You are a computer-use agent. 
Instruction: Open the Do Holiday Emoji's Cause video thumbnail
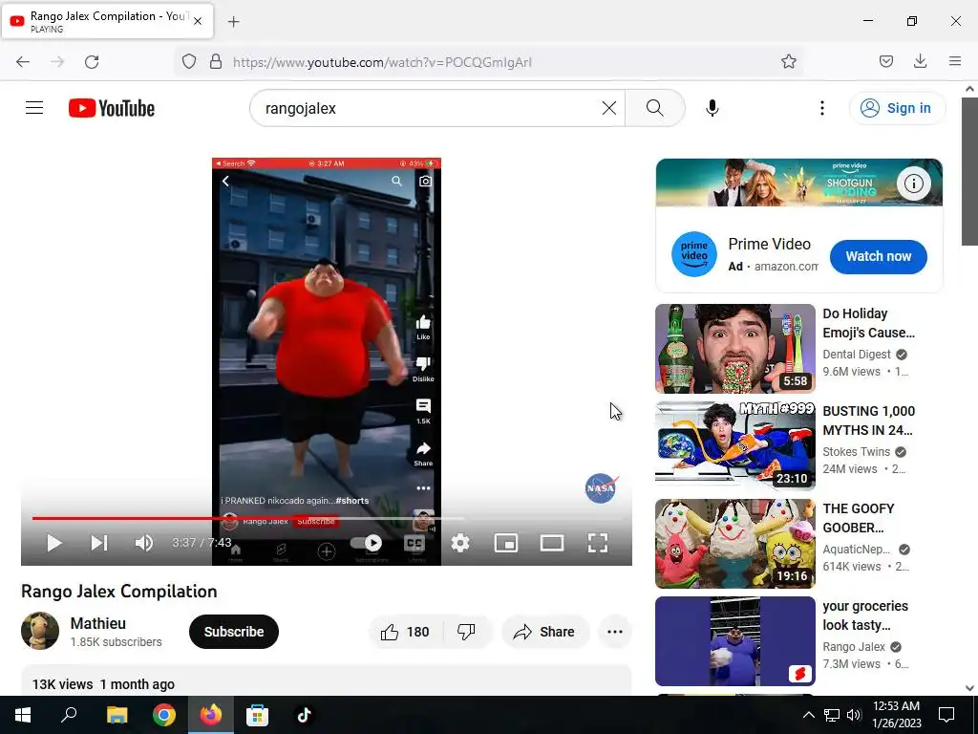point(735,348)
